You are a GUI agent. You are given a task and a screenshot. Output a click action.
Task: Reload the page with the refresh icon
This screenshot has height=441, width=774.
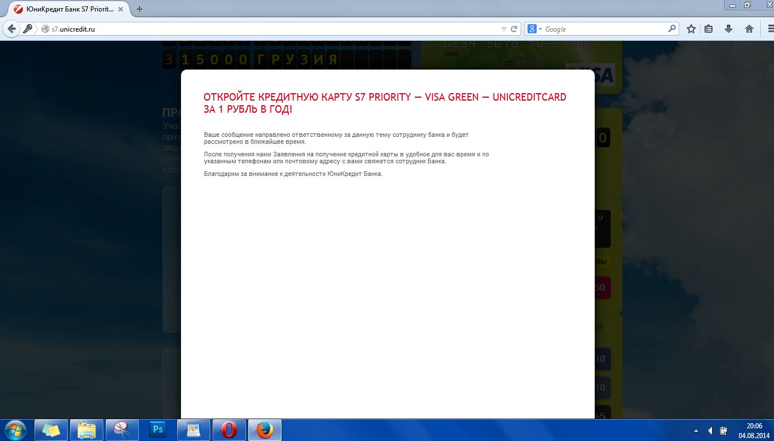point(514,29)
